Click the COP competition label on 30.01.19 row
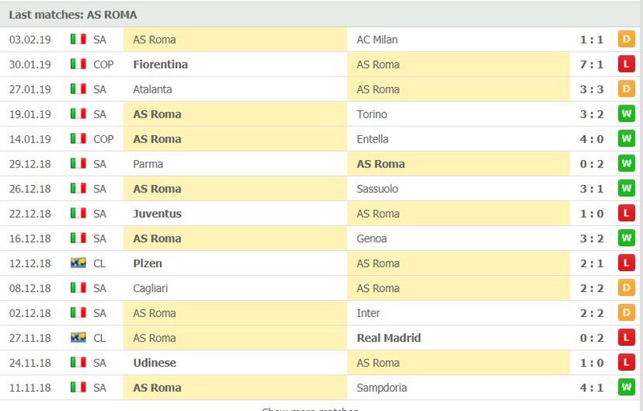 104,64
